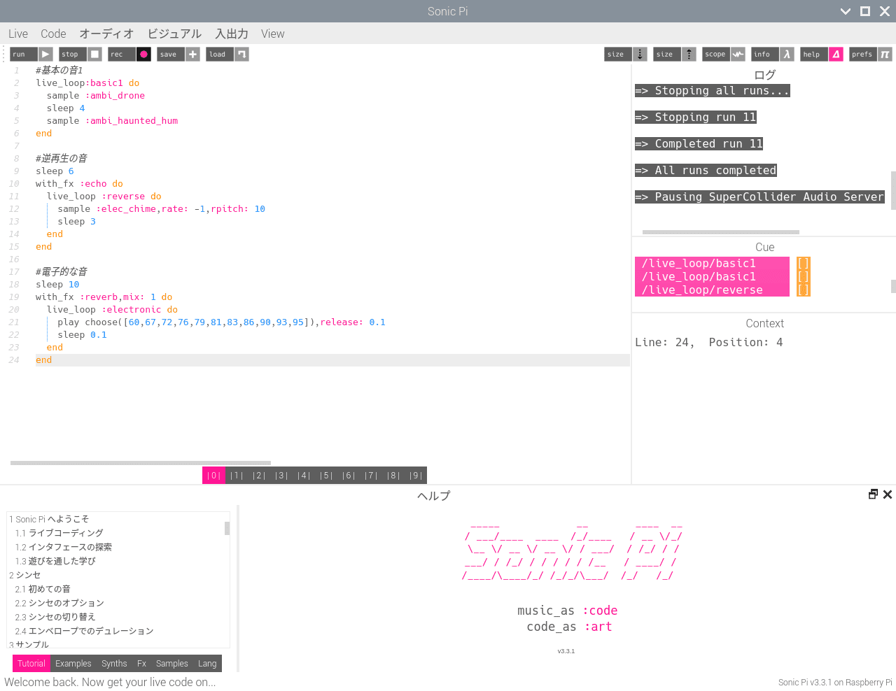This screenshot has height=691, width=896.
Task: Save buffer using the plus icon
Action: (193, 54)
